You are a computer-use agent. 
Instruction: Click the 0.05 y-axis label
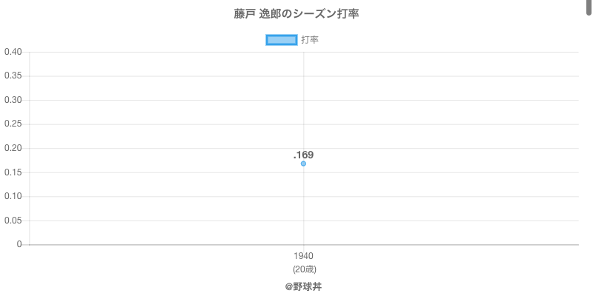(13, 221)
